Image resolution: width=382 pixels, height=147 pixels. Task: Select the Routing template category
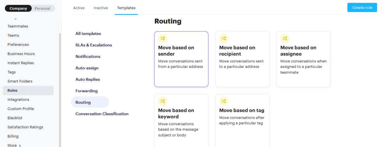(x=90, y=102)
